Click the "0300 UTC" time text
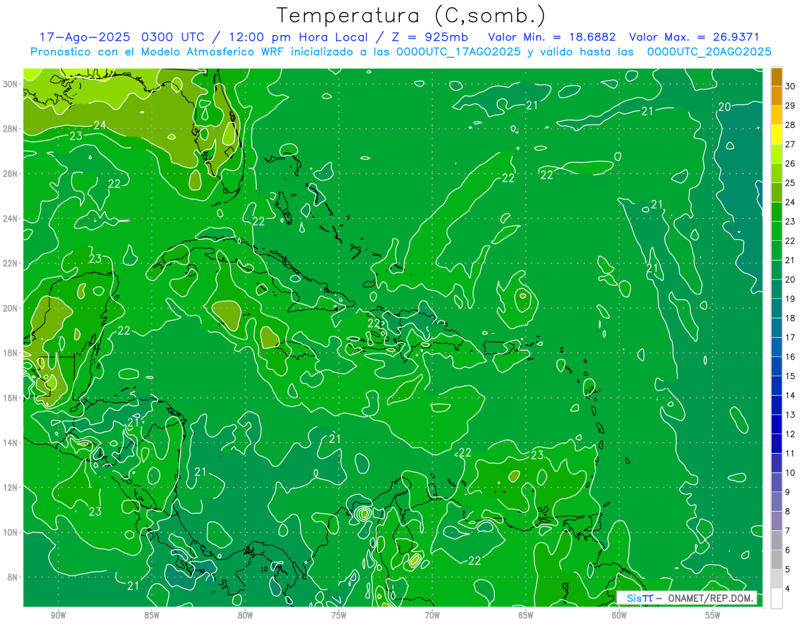 [x=175, y=37]
